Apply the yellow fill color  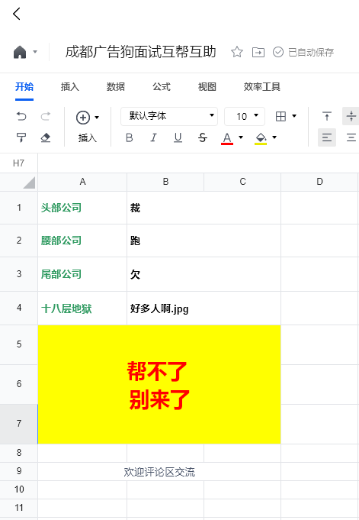pyautogui.click(x=261, y=138)
